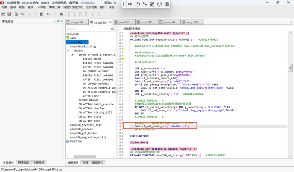Viewport: 294px width, 172px height.
Task: Open the 错误清单 bottom tab
Action: pyautogui.click(x=73, y=163)
